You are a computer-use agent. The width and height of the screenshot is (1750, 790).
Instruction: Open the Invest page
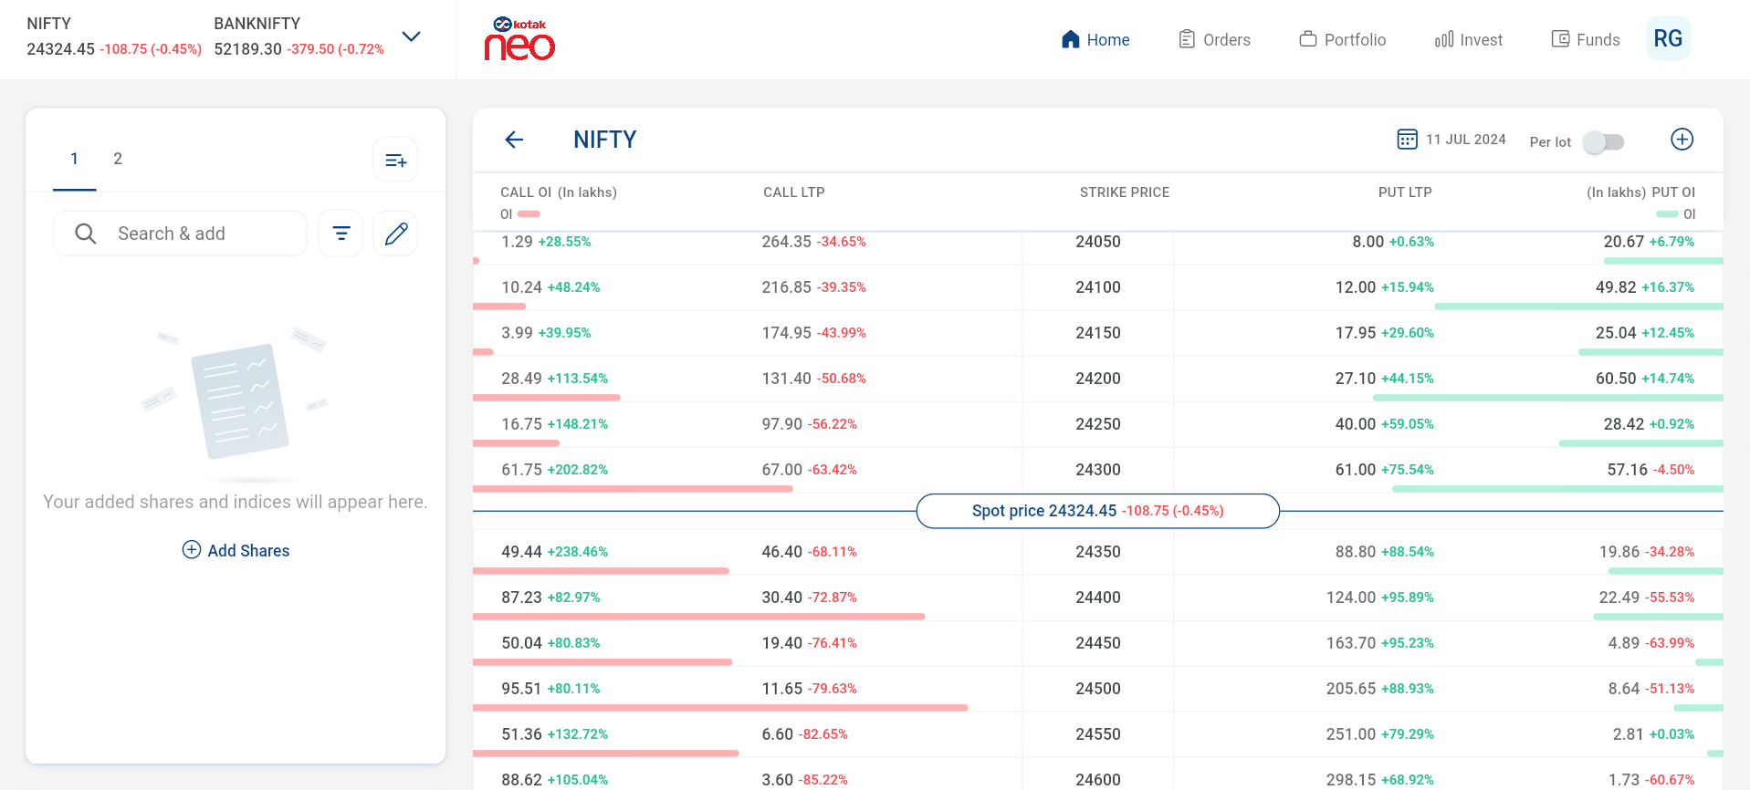pos(1468,39)
